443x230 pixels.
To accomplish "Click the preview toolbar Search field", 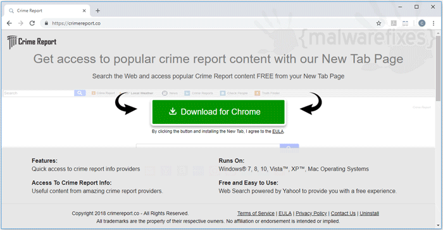I will [x=39, y=93].
